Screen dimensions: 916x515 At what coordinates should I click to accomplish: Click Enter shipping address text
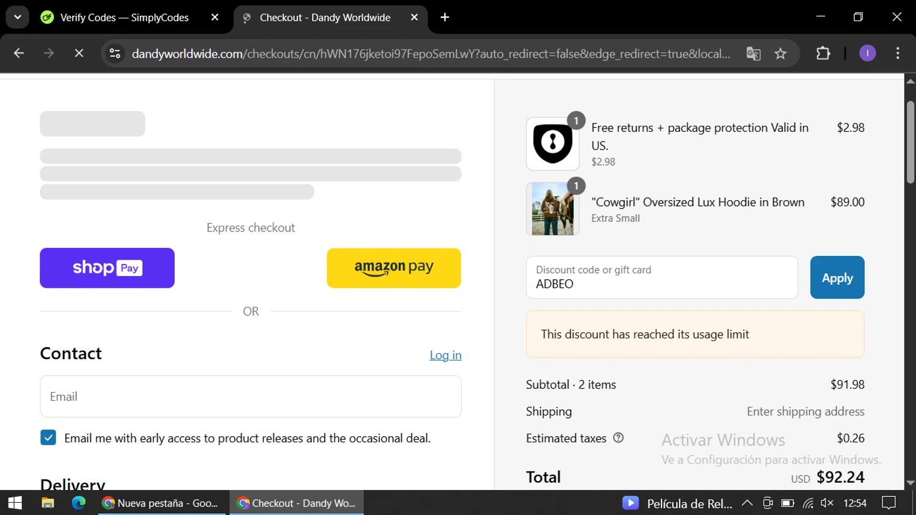(805, 411)
